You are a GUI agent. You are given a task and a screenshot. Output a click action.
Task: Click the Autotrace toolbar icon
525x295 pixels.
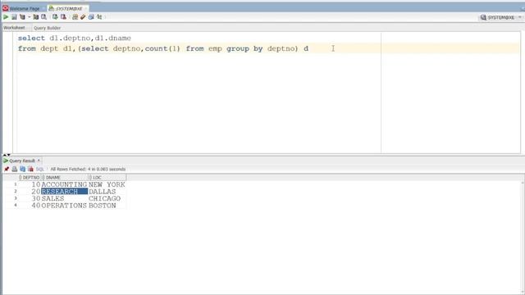click(36, 17)
